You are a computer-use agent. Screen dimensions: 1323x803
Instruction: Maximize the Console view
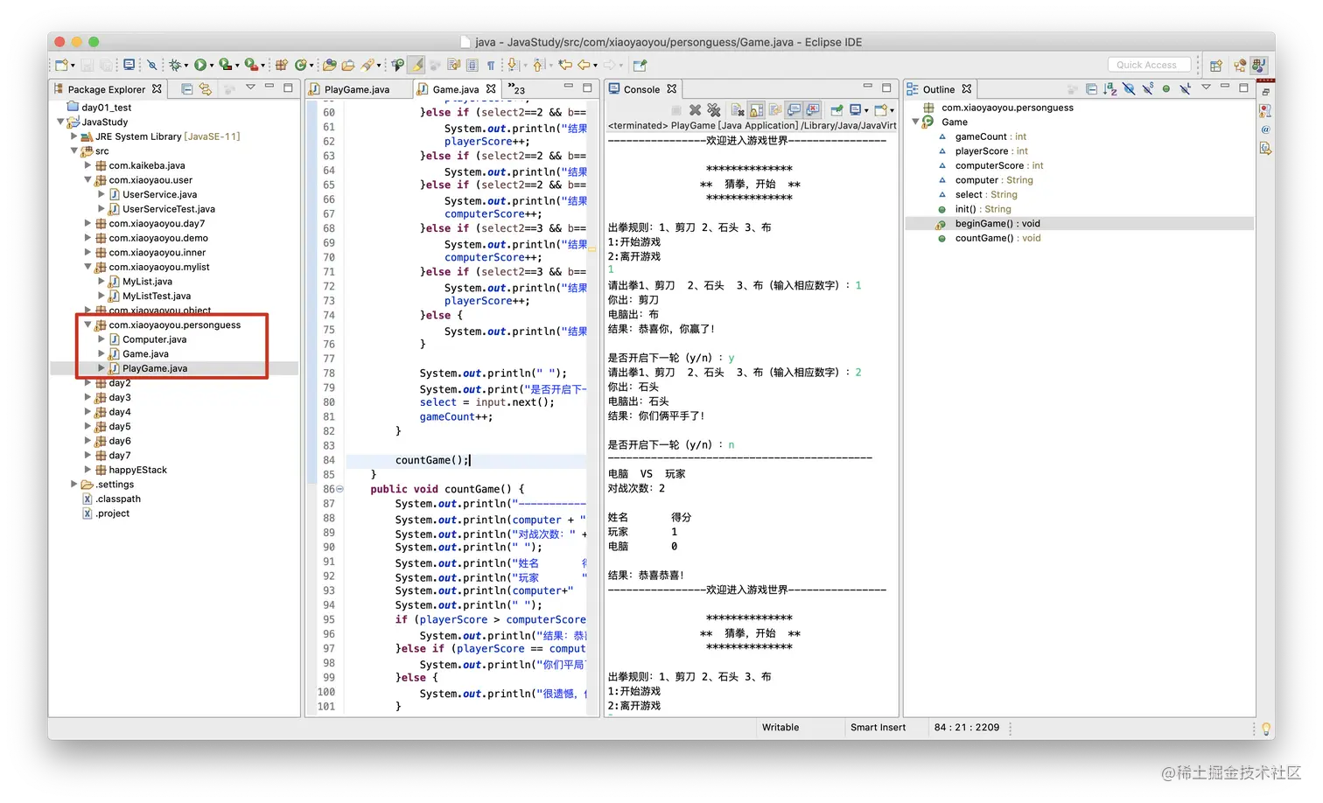(x=885, y=88)
